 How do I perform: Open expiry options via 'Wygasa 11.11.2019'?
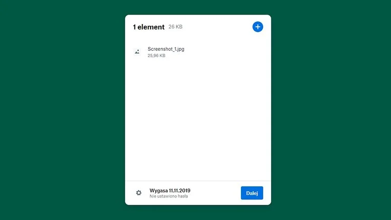pyautogui.click(x=170, y=191)
